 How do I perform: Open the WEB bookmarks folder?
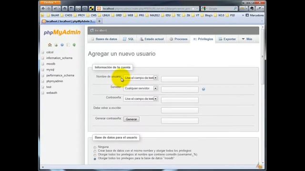[x=128, y=15]
